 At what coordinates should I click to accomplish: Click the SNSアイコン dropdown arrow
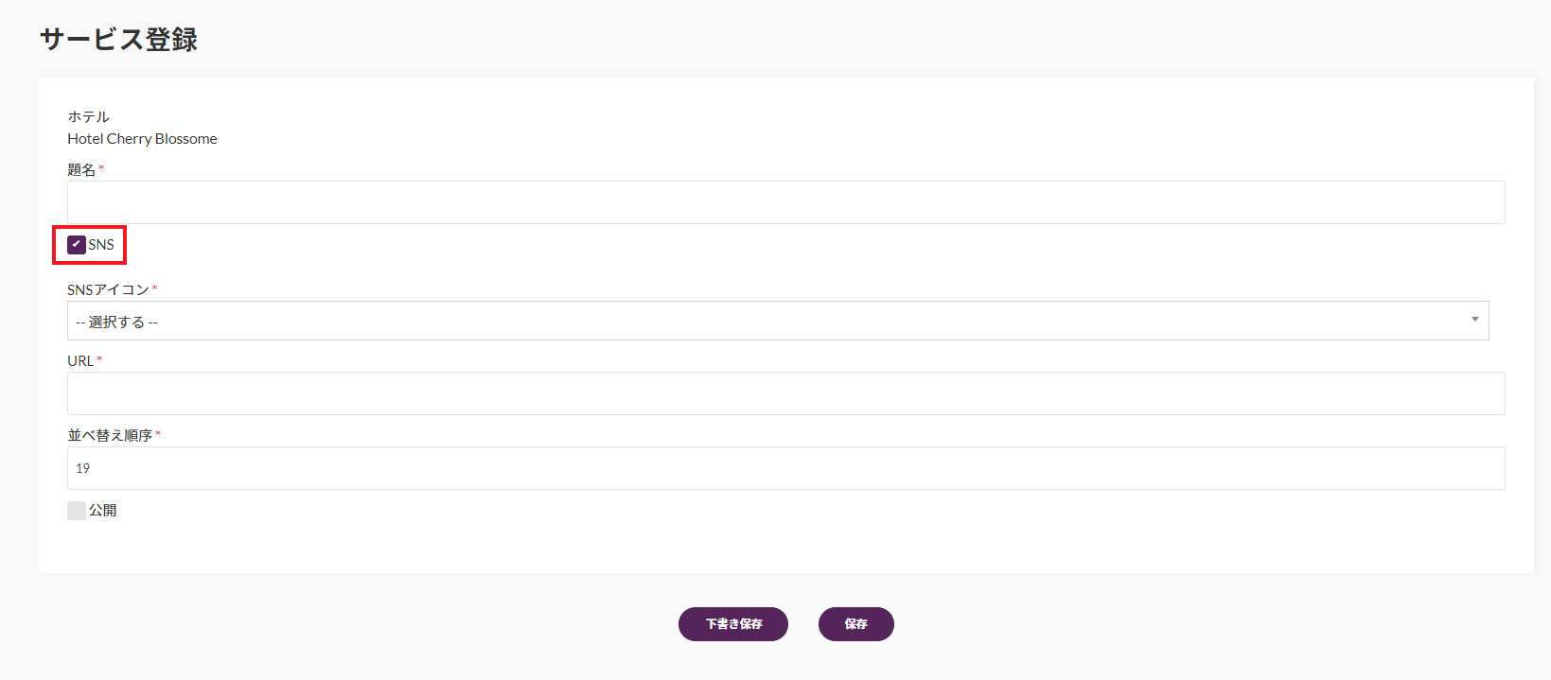tap(1474, 320)
